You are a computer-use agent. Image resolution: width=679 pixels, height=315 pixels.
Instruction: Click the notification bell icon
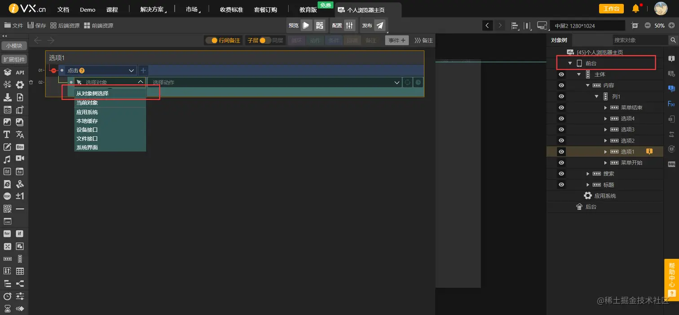[x=636, y=9]
